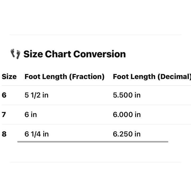
Task: Select the "6 1/4 in" fraction cell
Action: tap(37, 134)
